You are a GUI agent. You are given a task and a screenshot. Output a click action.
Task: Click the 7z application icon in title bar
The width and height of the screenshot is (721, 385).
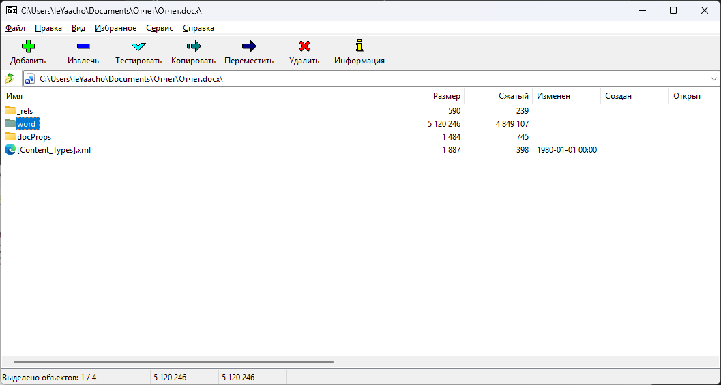12,10
